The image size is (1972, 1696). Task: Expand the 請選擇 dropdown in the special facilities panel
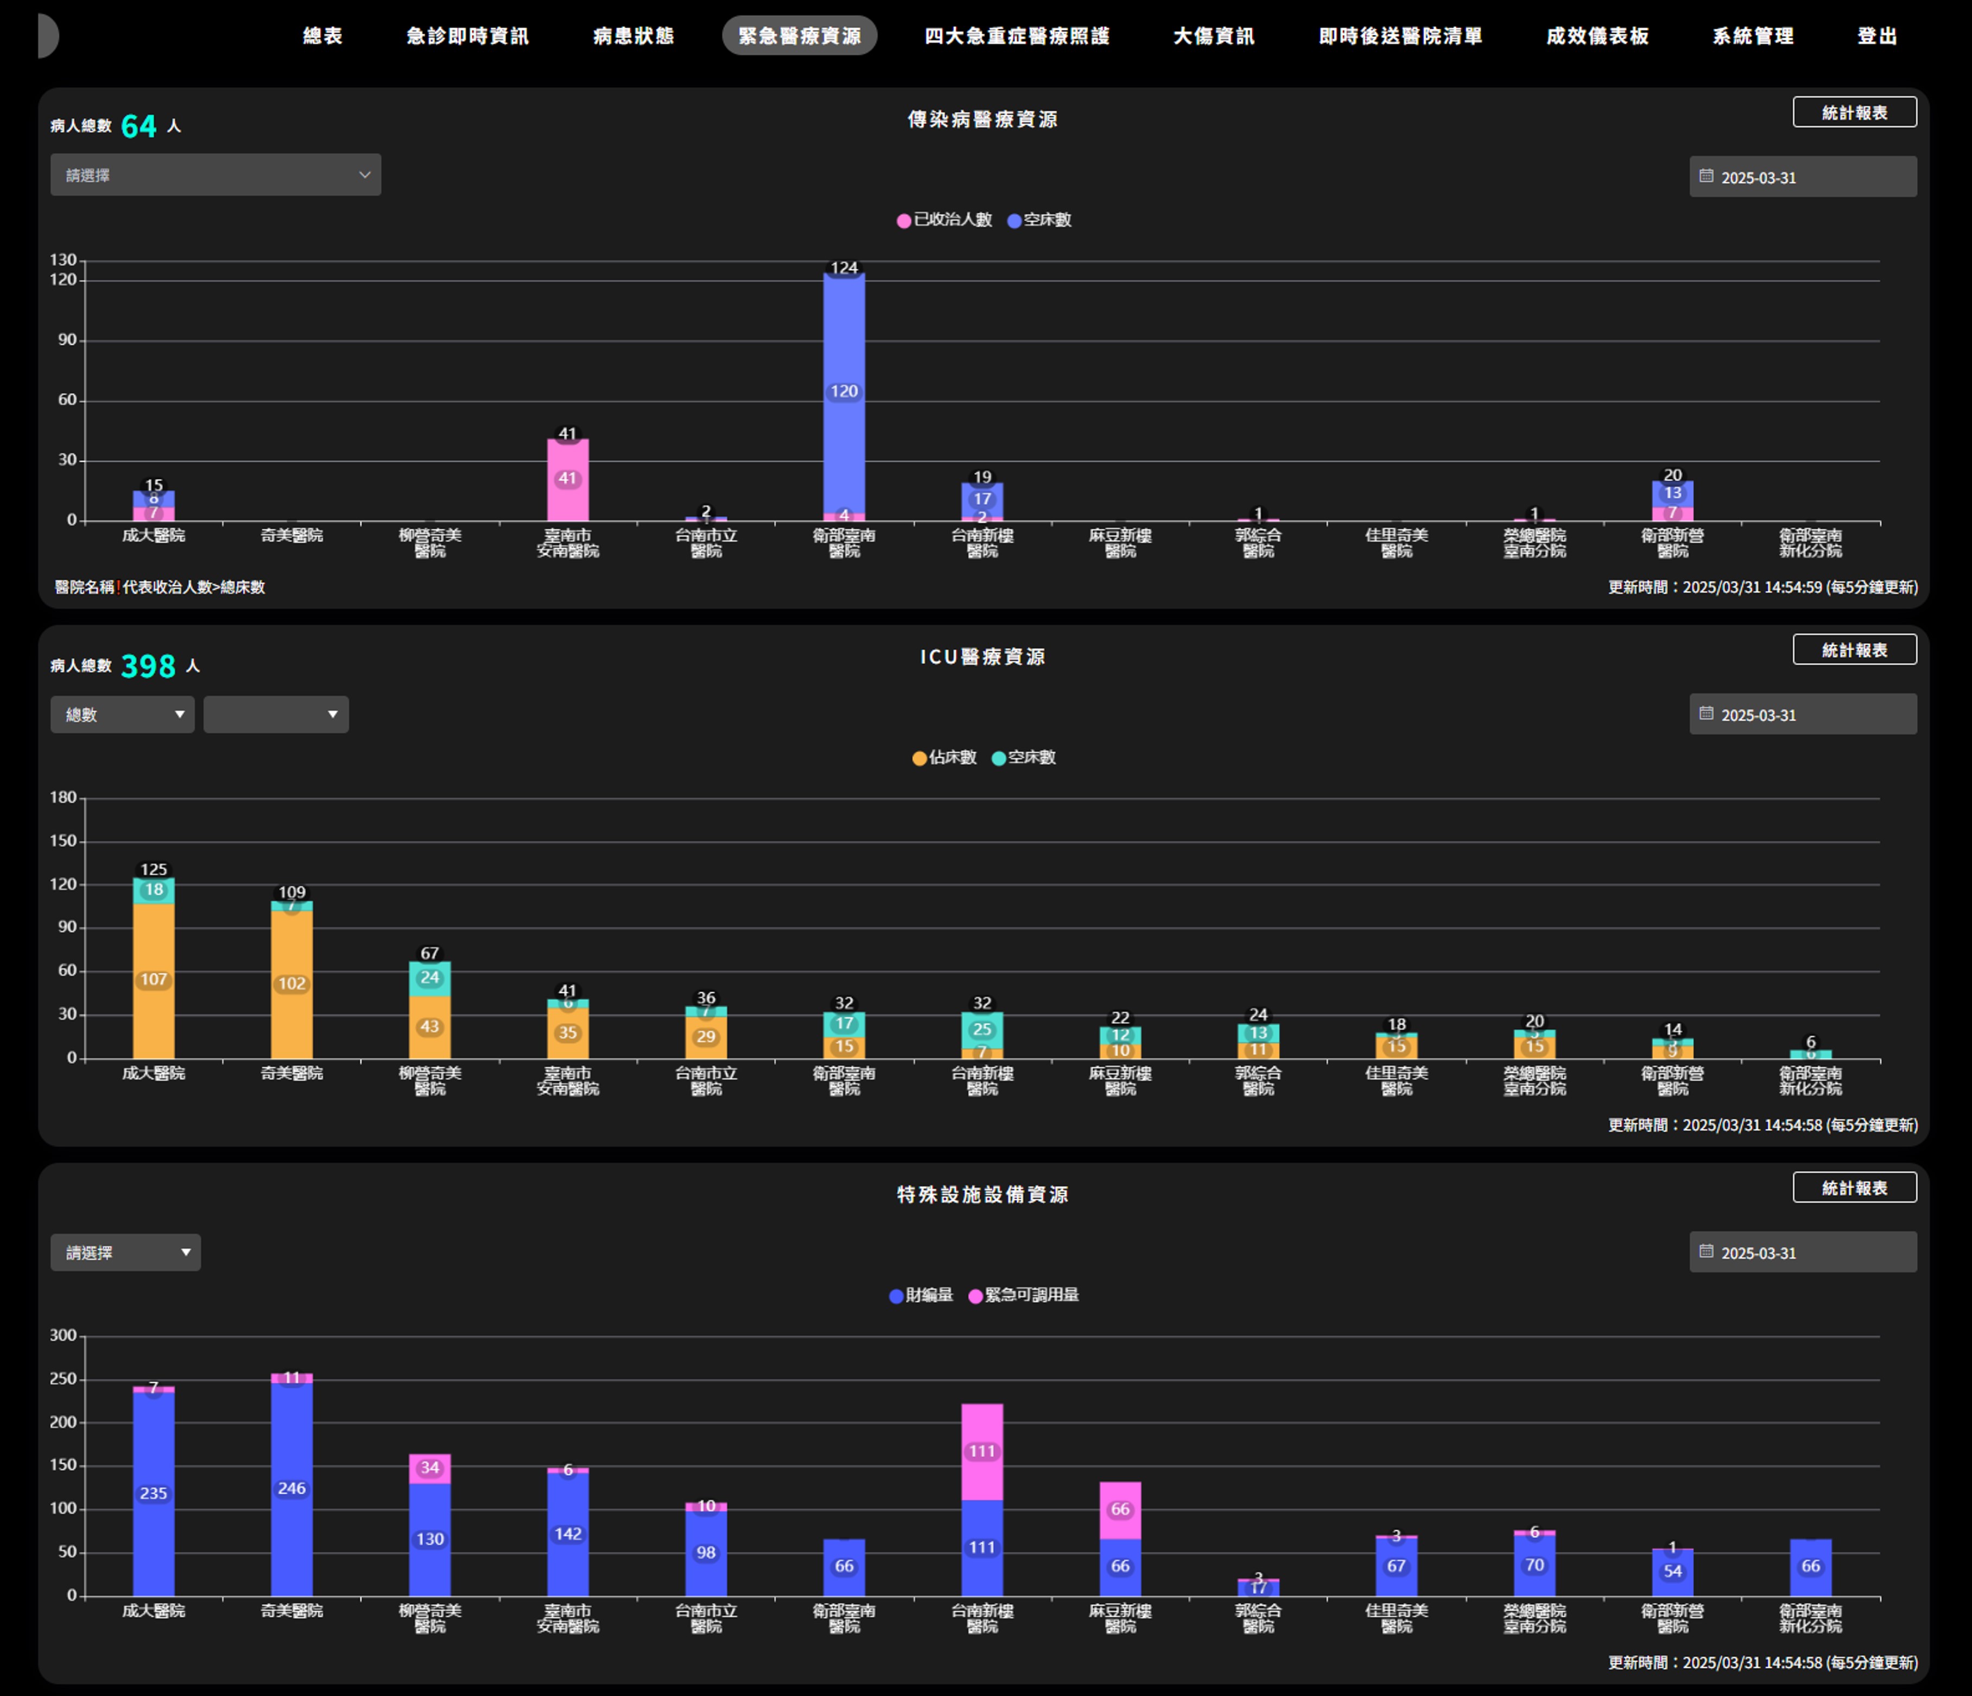[x=125, y=1253]
